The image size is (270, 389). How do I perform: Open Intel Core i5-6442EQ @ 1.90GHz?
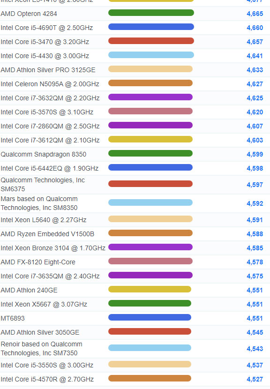click(50, 168)
